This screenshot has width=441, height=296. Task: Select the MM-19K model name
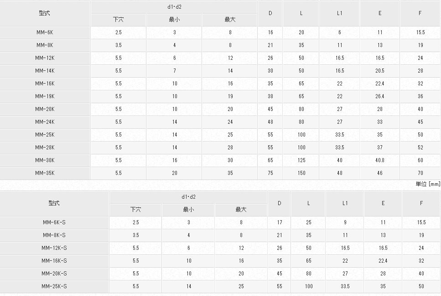45,96
